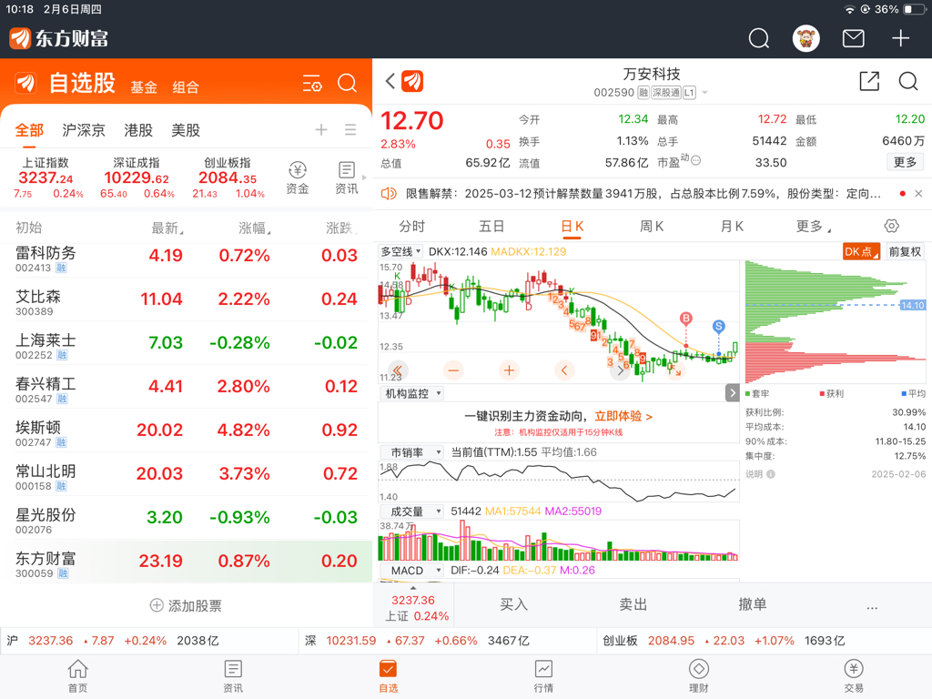The width and height of the screenshot is (932, 699).
Task: Select the 美股 watchlist tab
Action: (x=186, y=130)
